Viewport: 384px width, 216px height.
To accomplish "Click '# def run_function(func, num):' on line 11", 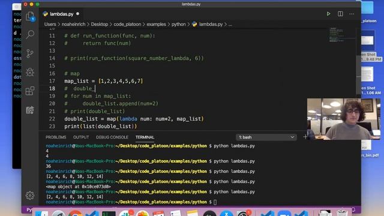I will [x=110, y=36].
